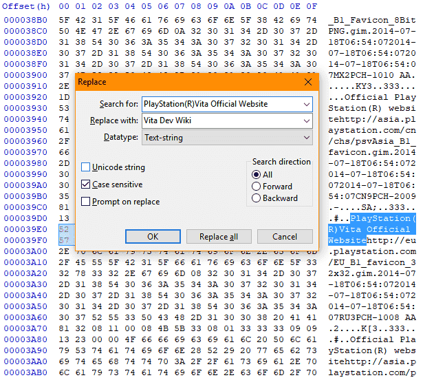Viewport: 423px width, 380px height.
Task: Close the Replace dialog
Action: tap(308, 82)
